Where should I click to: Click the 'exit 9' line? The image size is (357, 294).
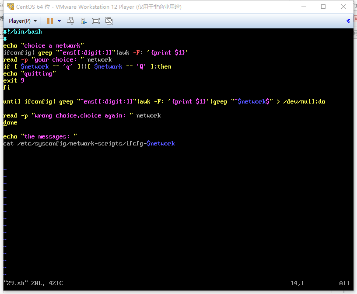[14, 81]
